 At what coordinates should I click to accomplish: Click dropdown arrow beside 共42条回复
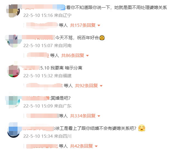pos(96,146)
